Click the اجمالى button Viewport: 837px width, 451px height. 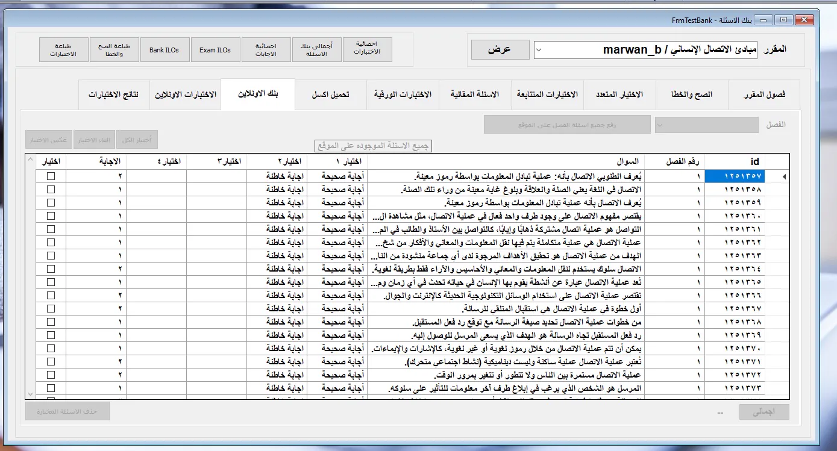[764, 412]
